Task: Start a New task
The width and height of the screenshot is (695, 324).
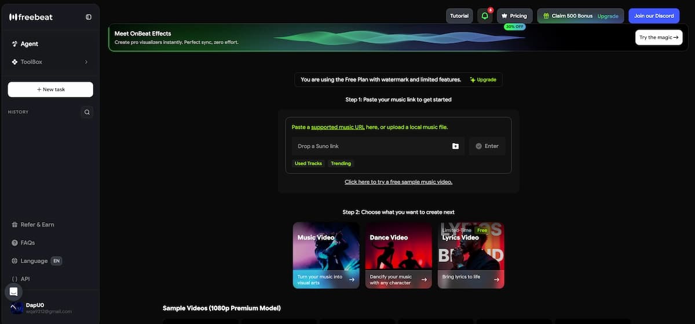Action: (x=50, y=89)
